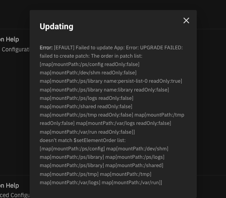
Task: Click the failed to create patch line
Action: 91,56
